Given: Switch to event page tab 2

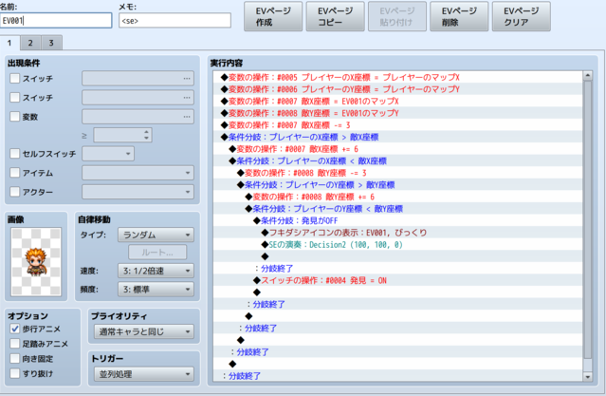Looking at the screenshot, I should tap(30, 43).
